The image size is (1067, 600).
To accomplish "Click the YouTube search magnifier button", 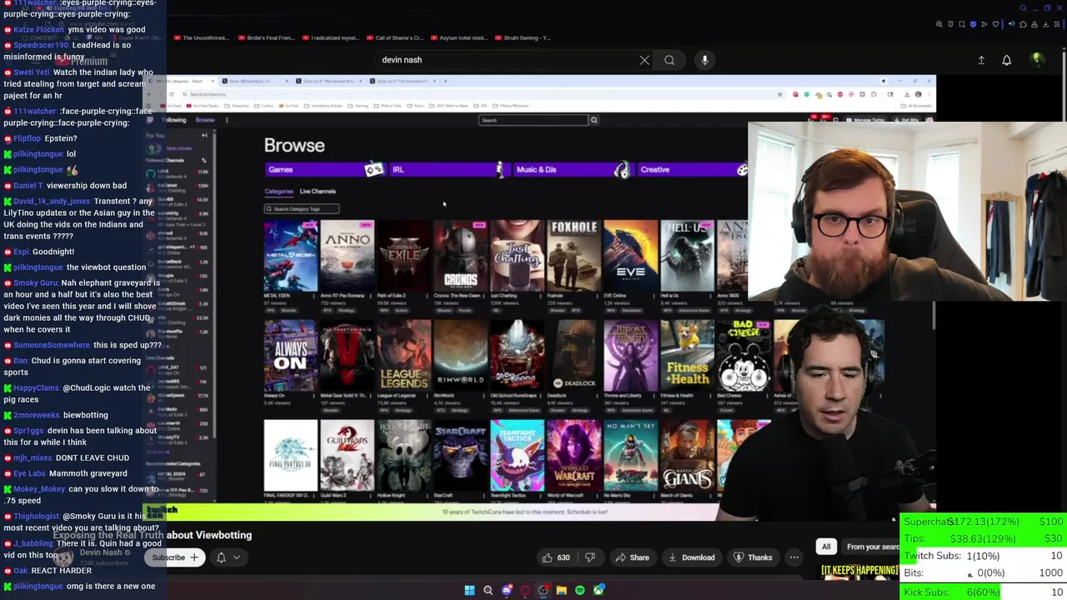I will click(x=669, y=60).
